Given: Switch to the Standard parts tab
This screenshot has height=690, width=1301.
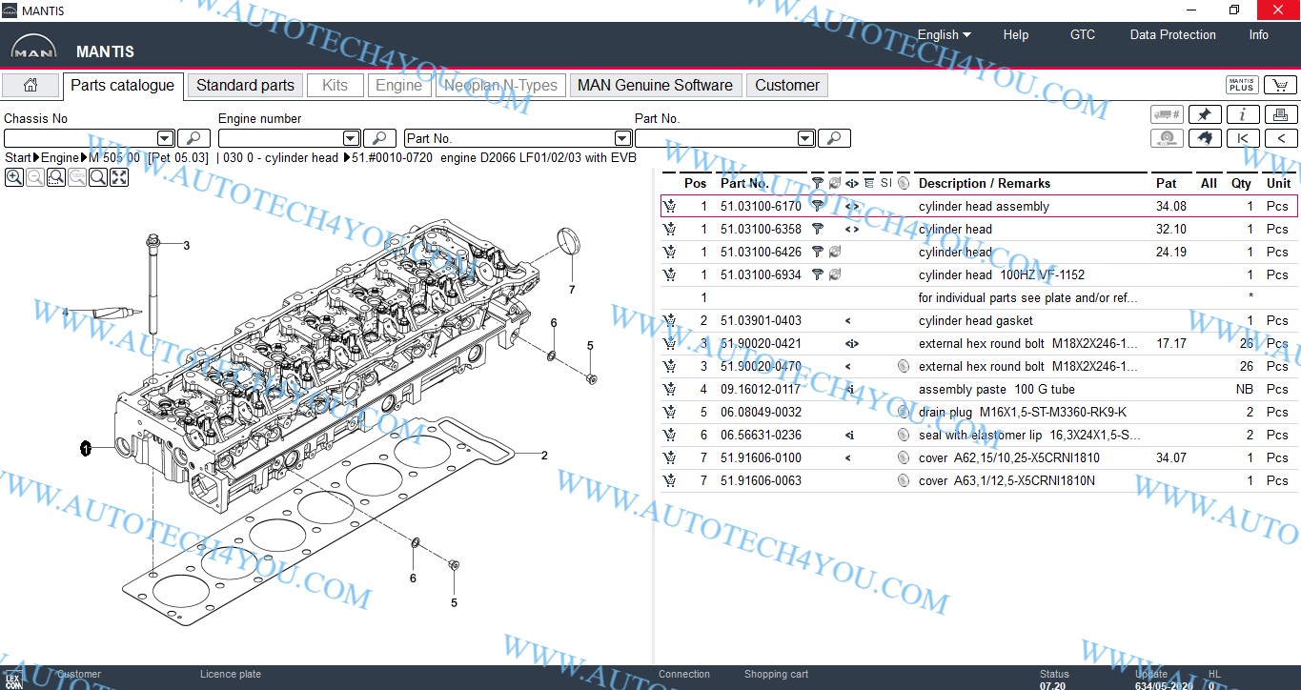Looking at the screenshot, I should tap(245, 86).
